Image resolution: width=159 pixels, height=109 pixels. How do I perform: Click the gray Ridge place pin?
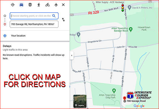[x=78, y=35]
